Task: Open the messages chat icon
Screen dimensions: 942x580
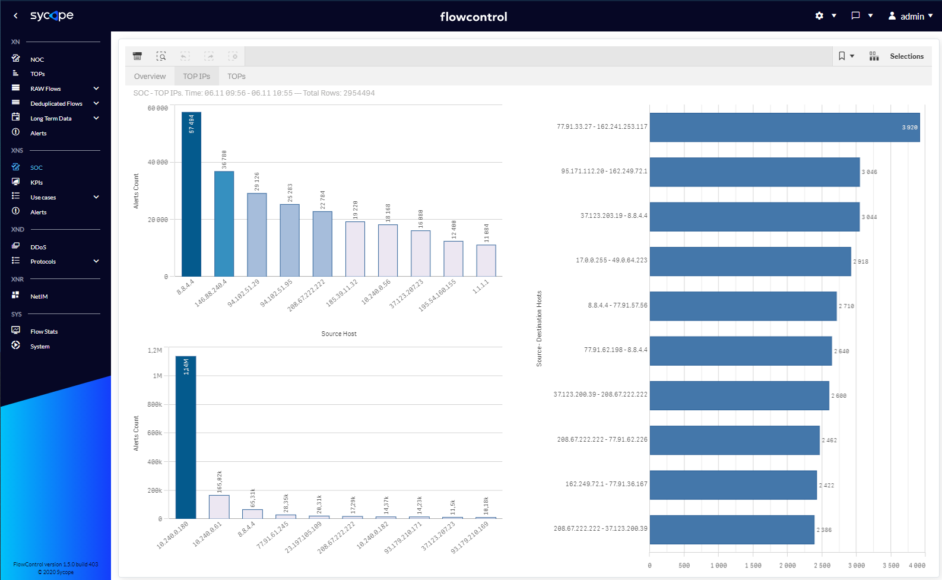Action: [x=855, y=16]
